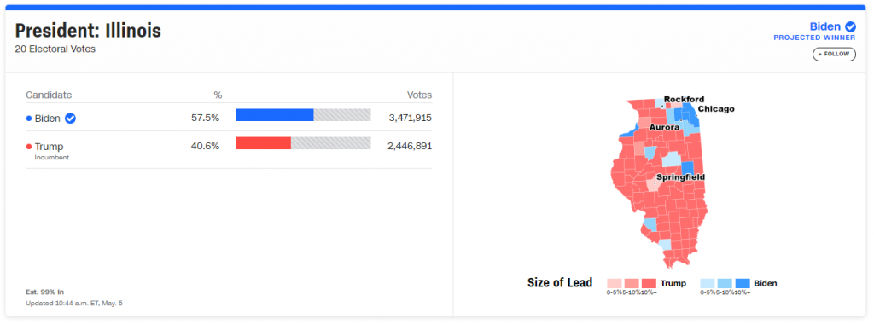Click the Biden name in projected winner header
874x324 pixels.
pyautogui.click(x=825, y=26)
